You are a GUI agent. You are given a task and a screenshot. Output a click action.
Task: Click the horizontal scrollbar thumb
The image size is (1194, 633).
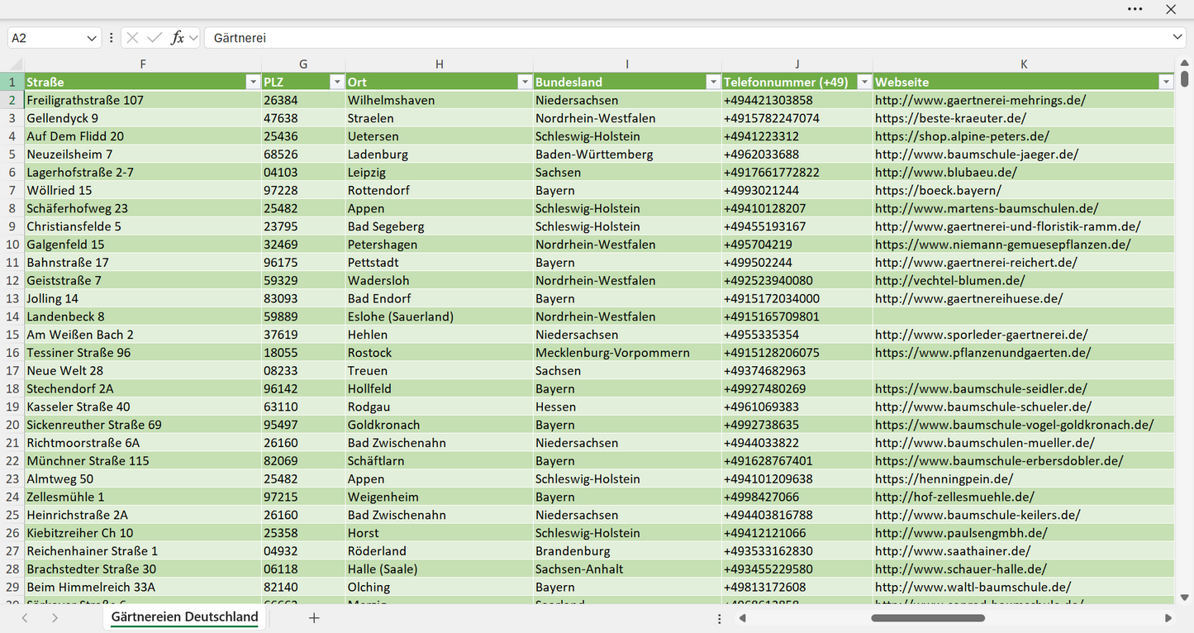click(x=927, y=617)
